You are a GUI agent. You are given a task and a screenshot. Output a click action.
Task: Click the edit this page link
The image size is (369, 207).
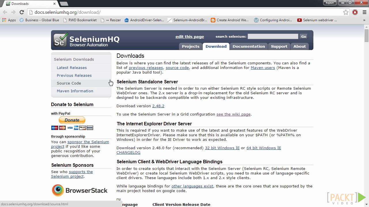click(190, 37)
